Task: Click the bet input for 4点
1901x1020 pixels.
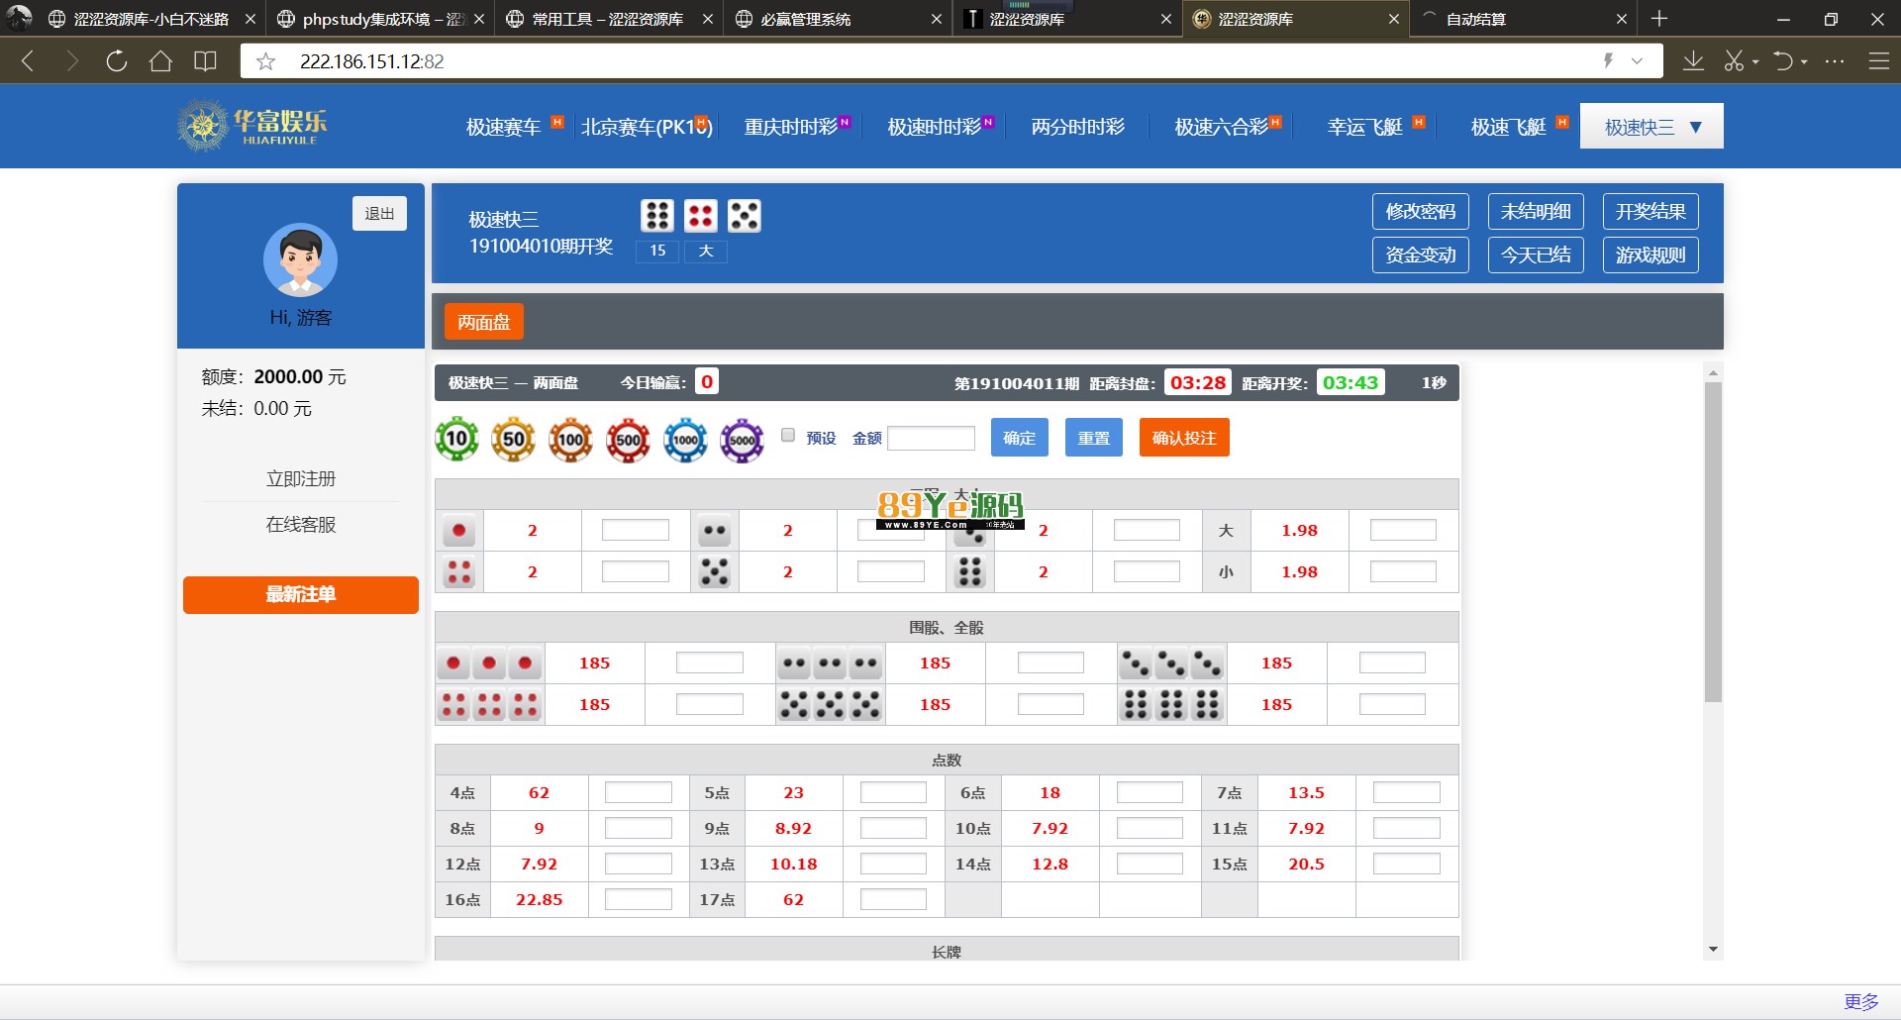Action: point(639,792)
